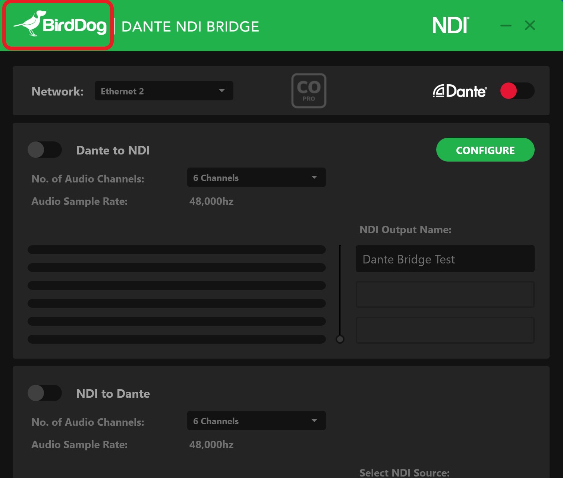Click the NDI logo in header
This screenshot has width=563, height=478.
(450, 25)
